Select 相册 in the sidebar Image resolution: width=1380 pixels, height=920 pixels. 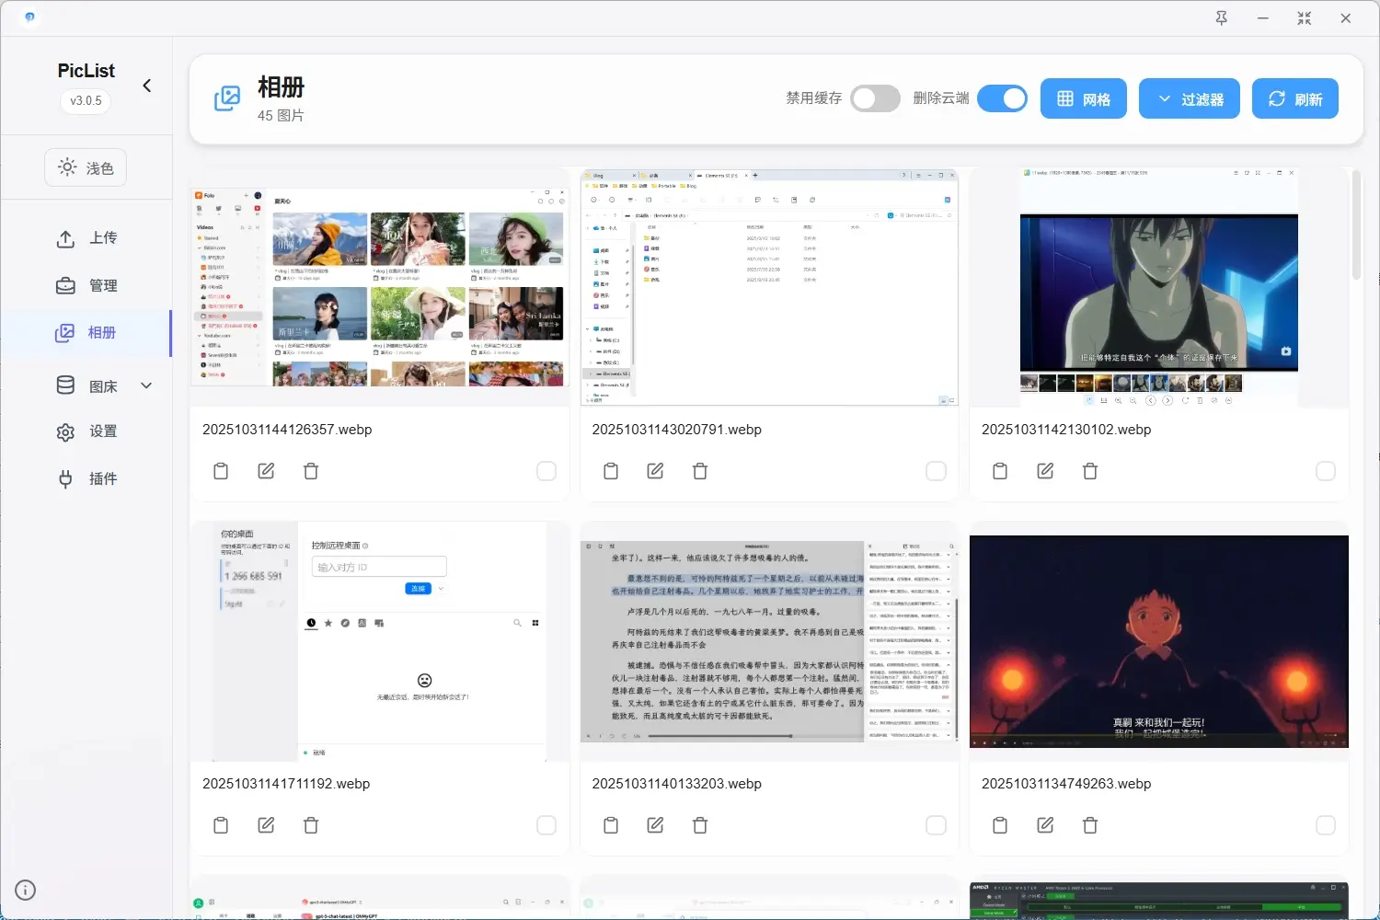[86, 333]
